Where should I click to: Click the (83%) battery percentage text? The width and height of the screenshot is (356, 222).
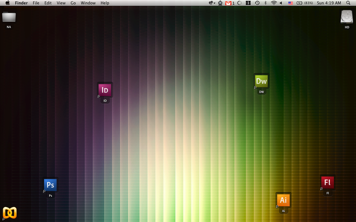click(308, 3)
